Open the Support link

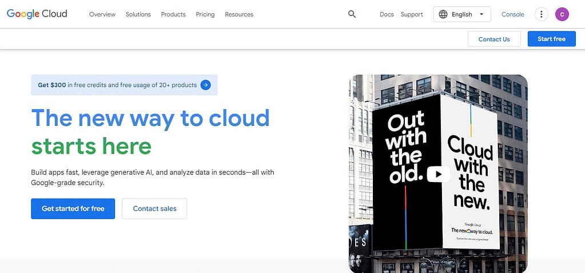click(x=412, y=14)
